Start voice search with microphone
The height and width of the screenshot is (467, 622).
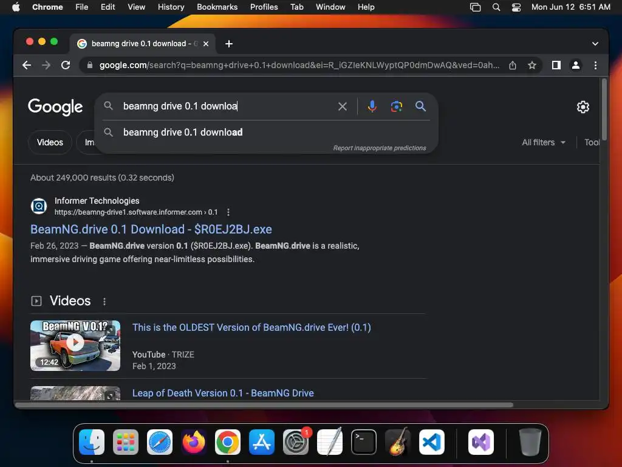[x=372, y=106]
